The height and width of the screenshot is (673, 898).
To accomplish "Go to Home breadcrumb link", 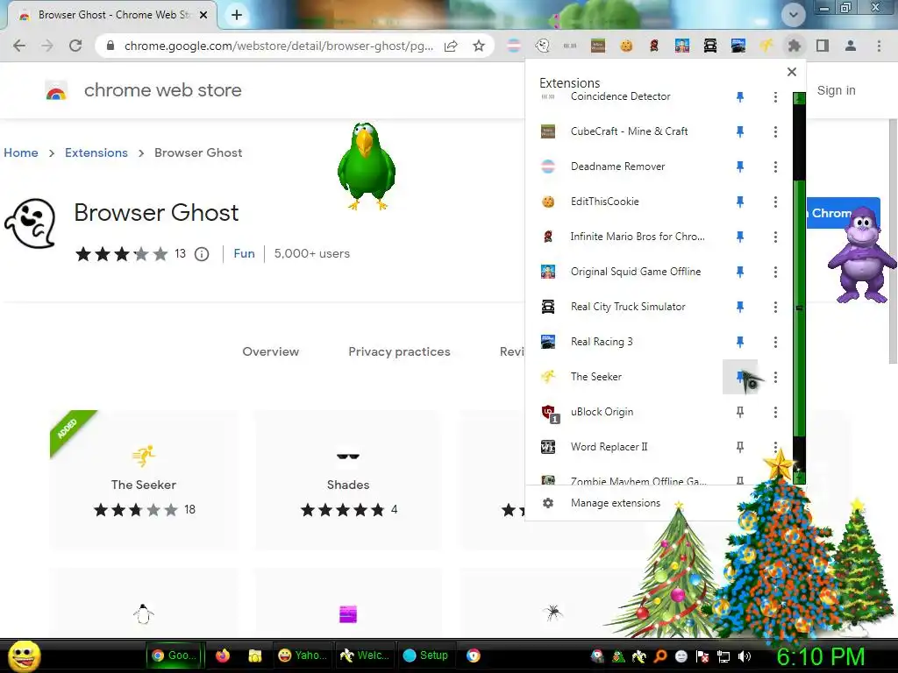I will 21,152.
